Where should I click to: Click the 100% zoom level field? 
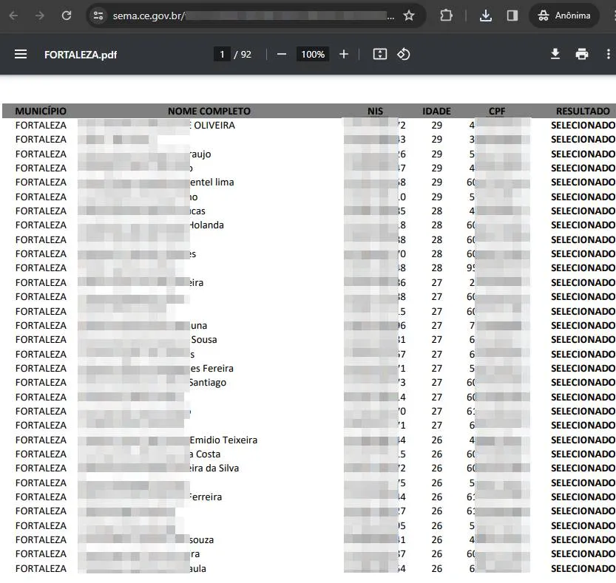point(313,54)
